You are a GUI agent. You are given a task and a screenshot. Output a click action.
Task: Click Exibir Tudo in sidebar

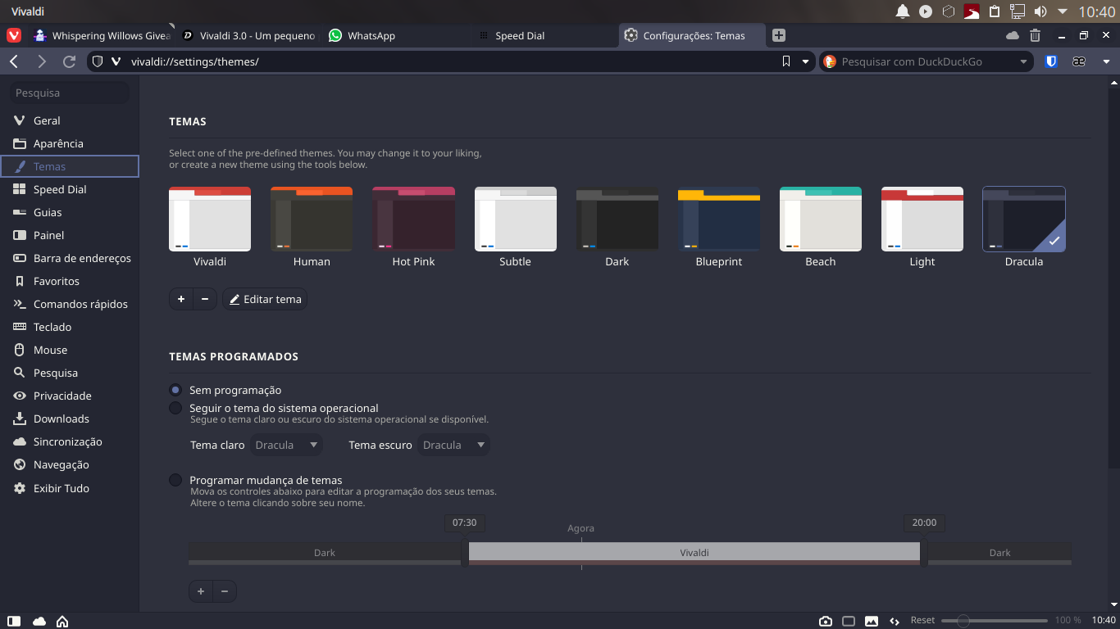coord(70,488)
